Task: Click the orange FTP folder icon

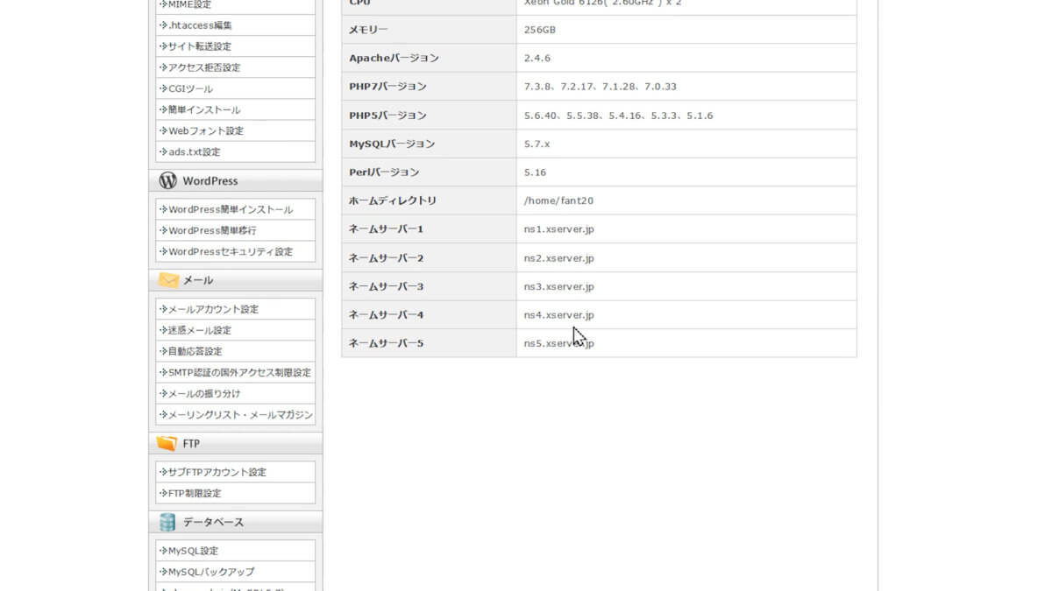Action: (x=167, y=443)
